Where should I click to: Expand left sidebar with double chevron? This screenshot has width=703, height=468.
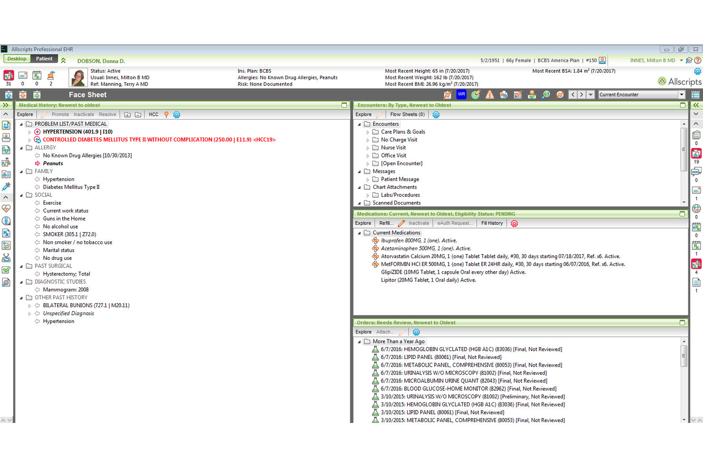(6, 105)
